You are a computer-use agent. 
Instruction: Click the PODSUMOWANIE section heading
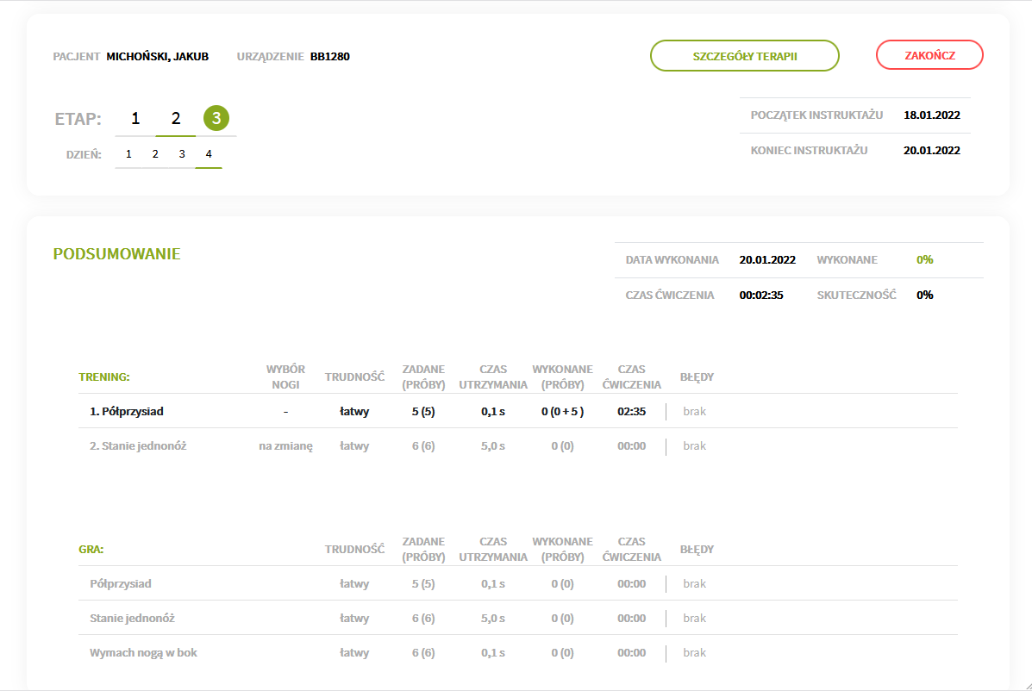(x=116, y=254)
